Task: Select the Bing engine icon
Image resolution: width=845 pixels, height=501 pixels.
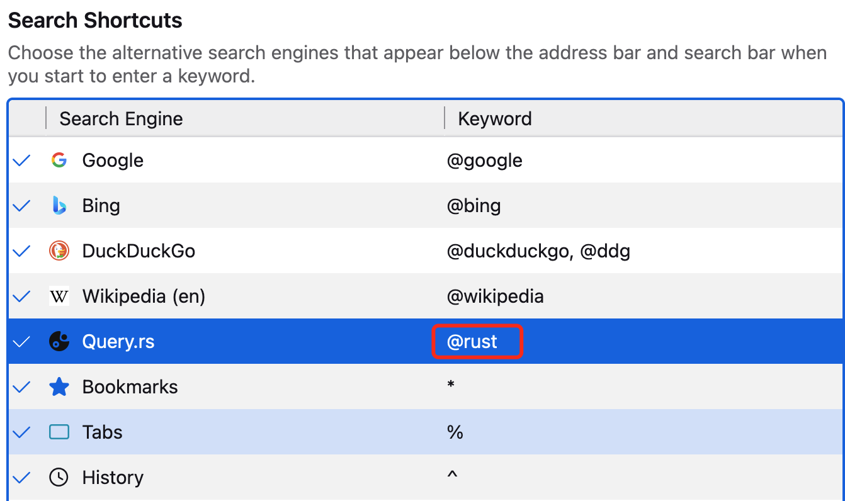Action: (59, 205)
